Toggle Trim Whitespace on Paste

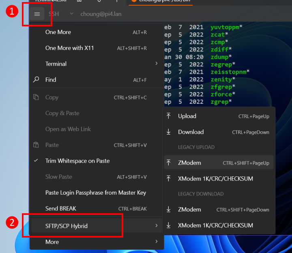pyautogui.click(x=97, y=161)
